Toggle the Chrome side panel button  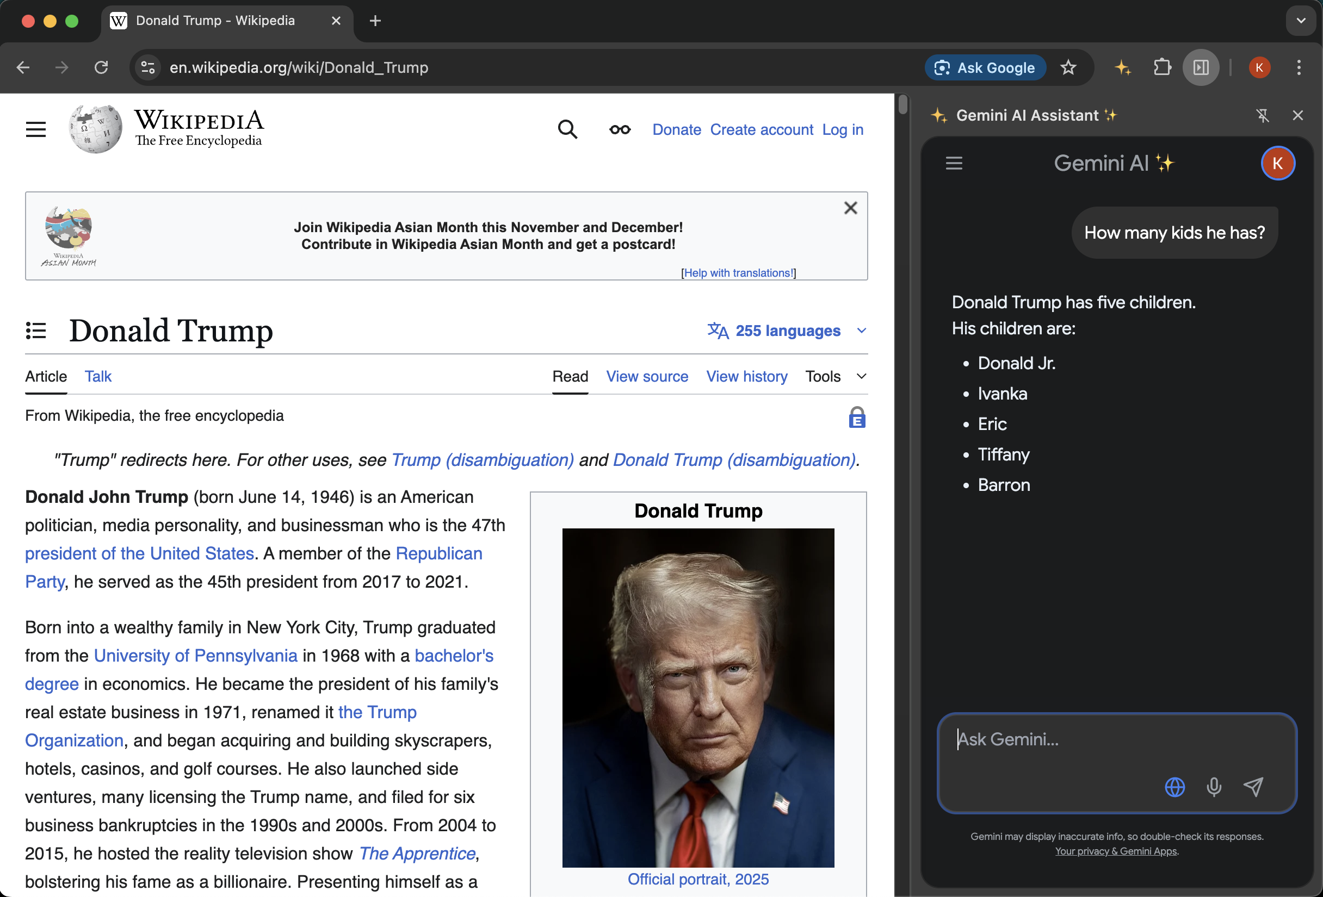1201,68
